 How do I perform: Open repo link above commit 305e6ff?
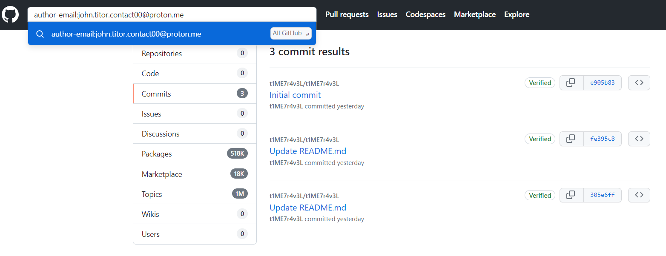coord(304,196)
